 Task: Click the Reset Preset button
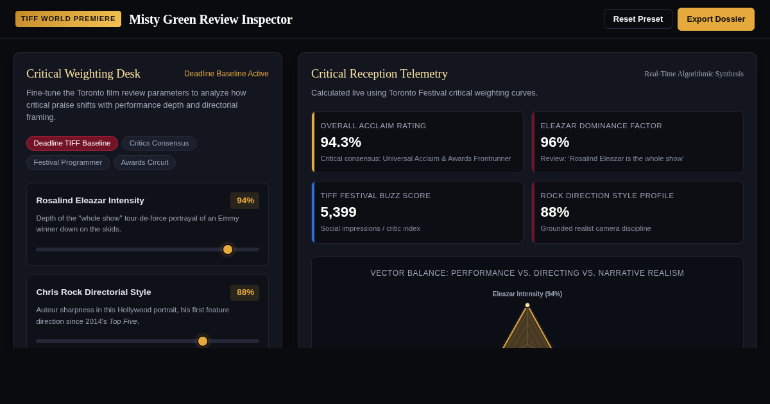click(638, 19)
